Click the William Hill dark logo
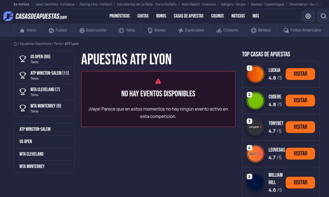 255,183
